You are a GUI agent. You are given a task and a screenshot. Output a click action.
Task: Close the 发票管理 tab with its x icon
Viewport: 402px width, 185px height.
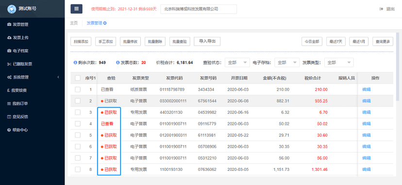tap(105, 23)
